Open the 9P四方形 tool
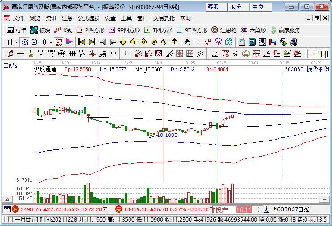The image size is (332, 226). (x=125, y=30)
